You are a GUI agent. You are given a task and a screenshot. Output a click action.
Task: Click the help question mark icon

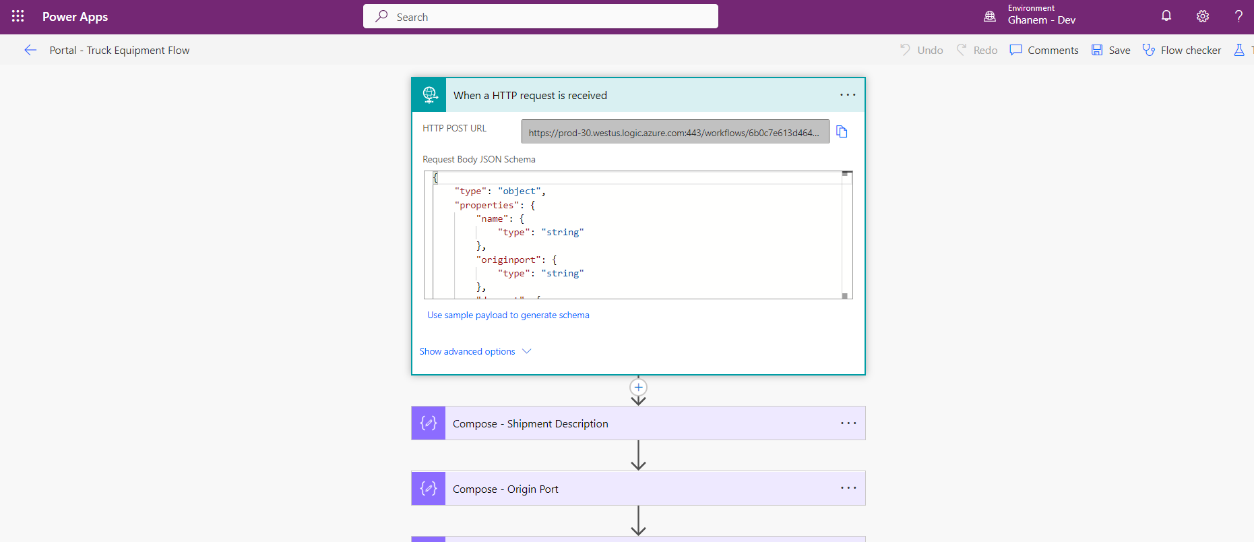click(x=1239, y=16)
